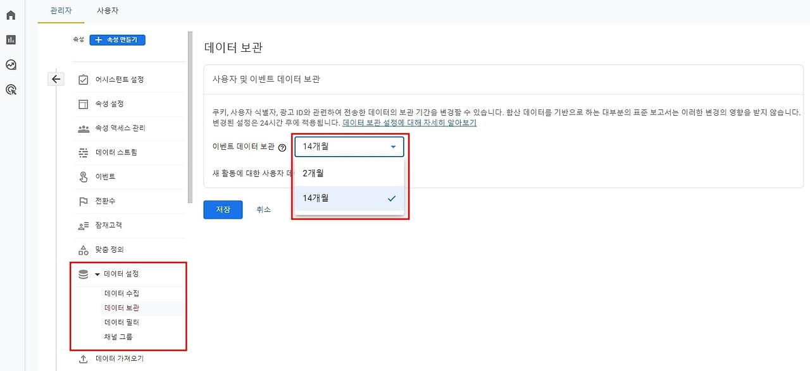Open the Home icon in left navigation

9,14
